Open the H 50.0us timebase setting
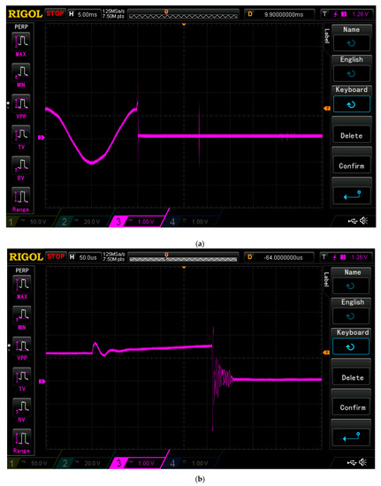 [x=84, y=257]
